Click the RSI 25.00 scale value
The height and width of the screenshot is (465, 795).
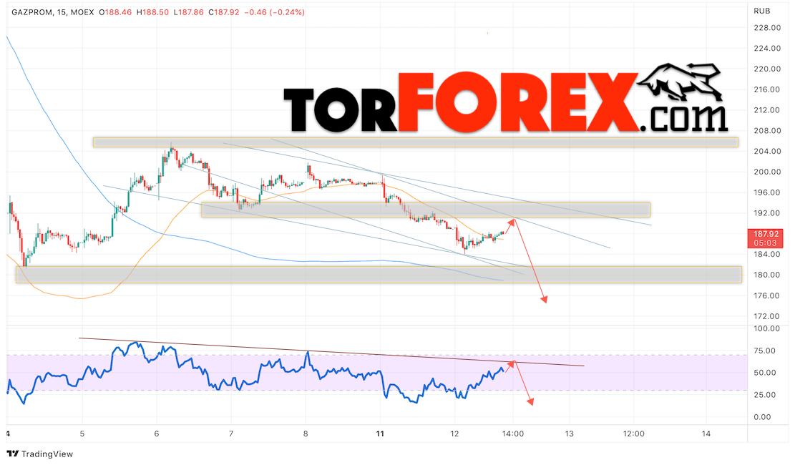tap(765, 395)
